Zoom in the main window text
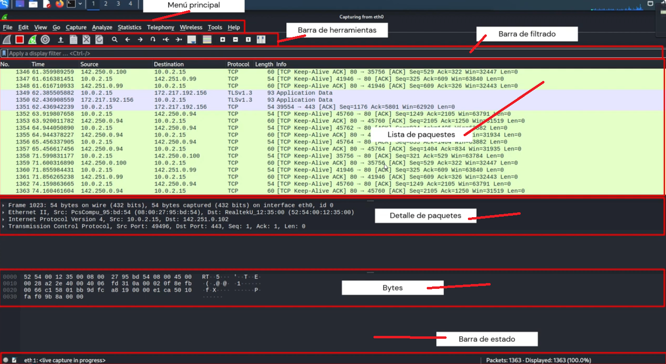 [x=223, y=40]
